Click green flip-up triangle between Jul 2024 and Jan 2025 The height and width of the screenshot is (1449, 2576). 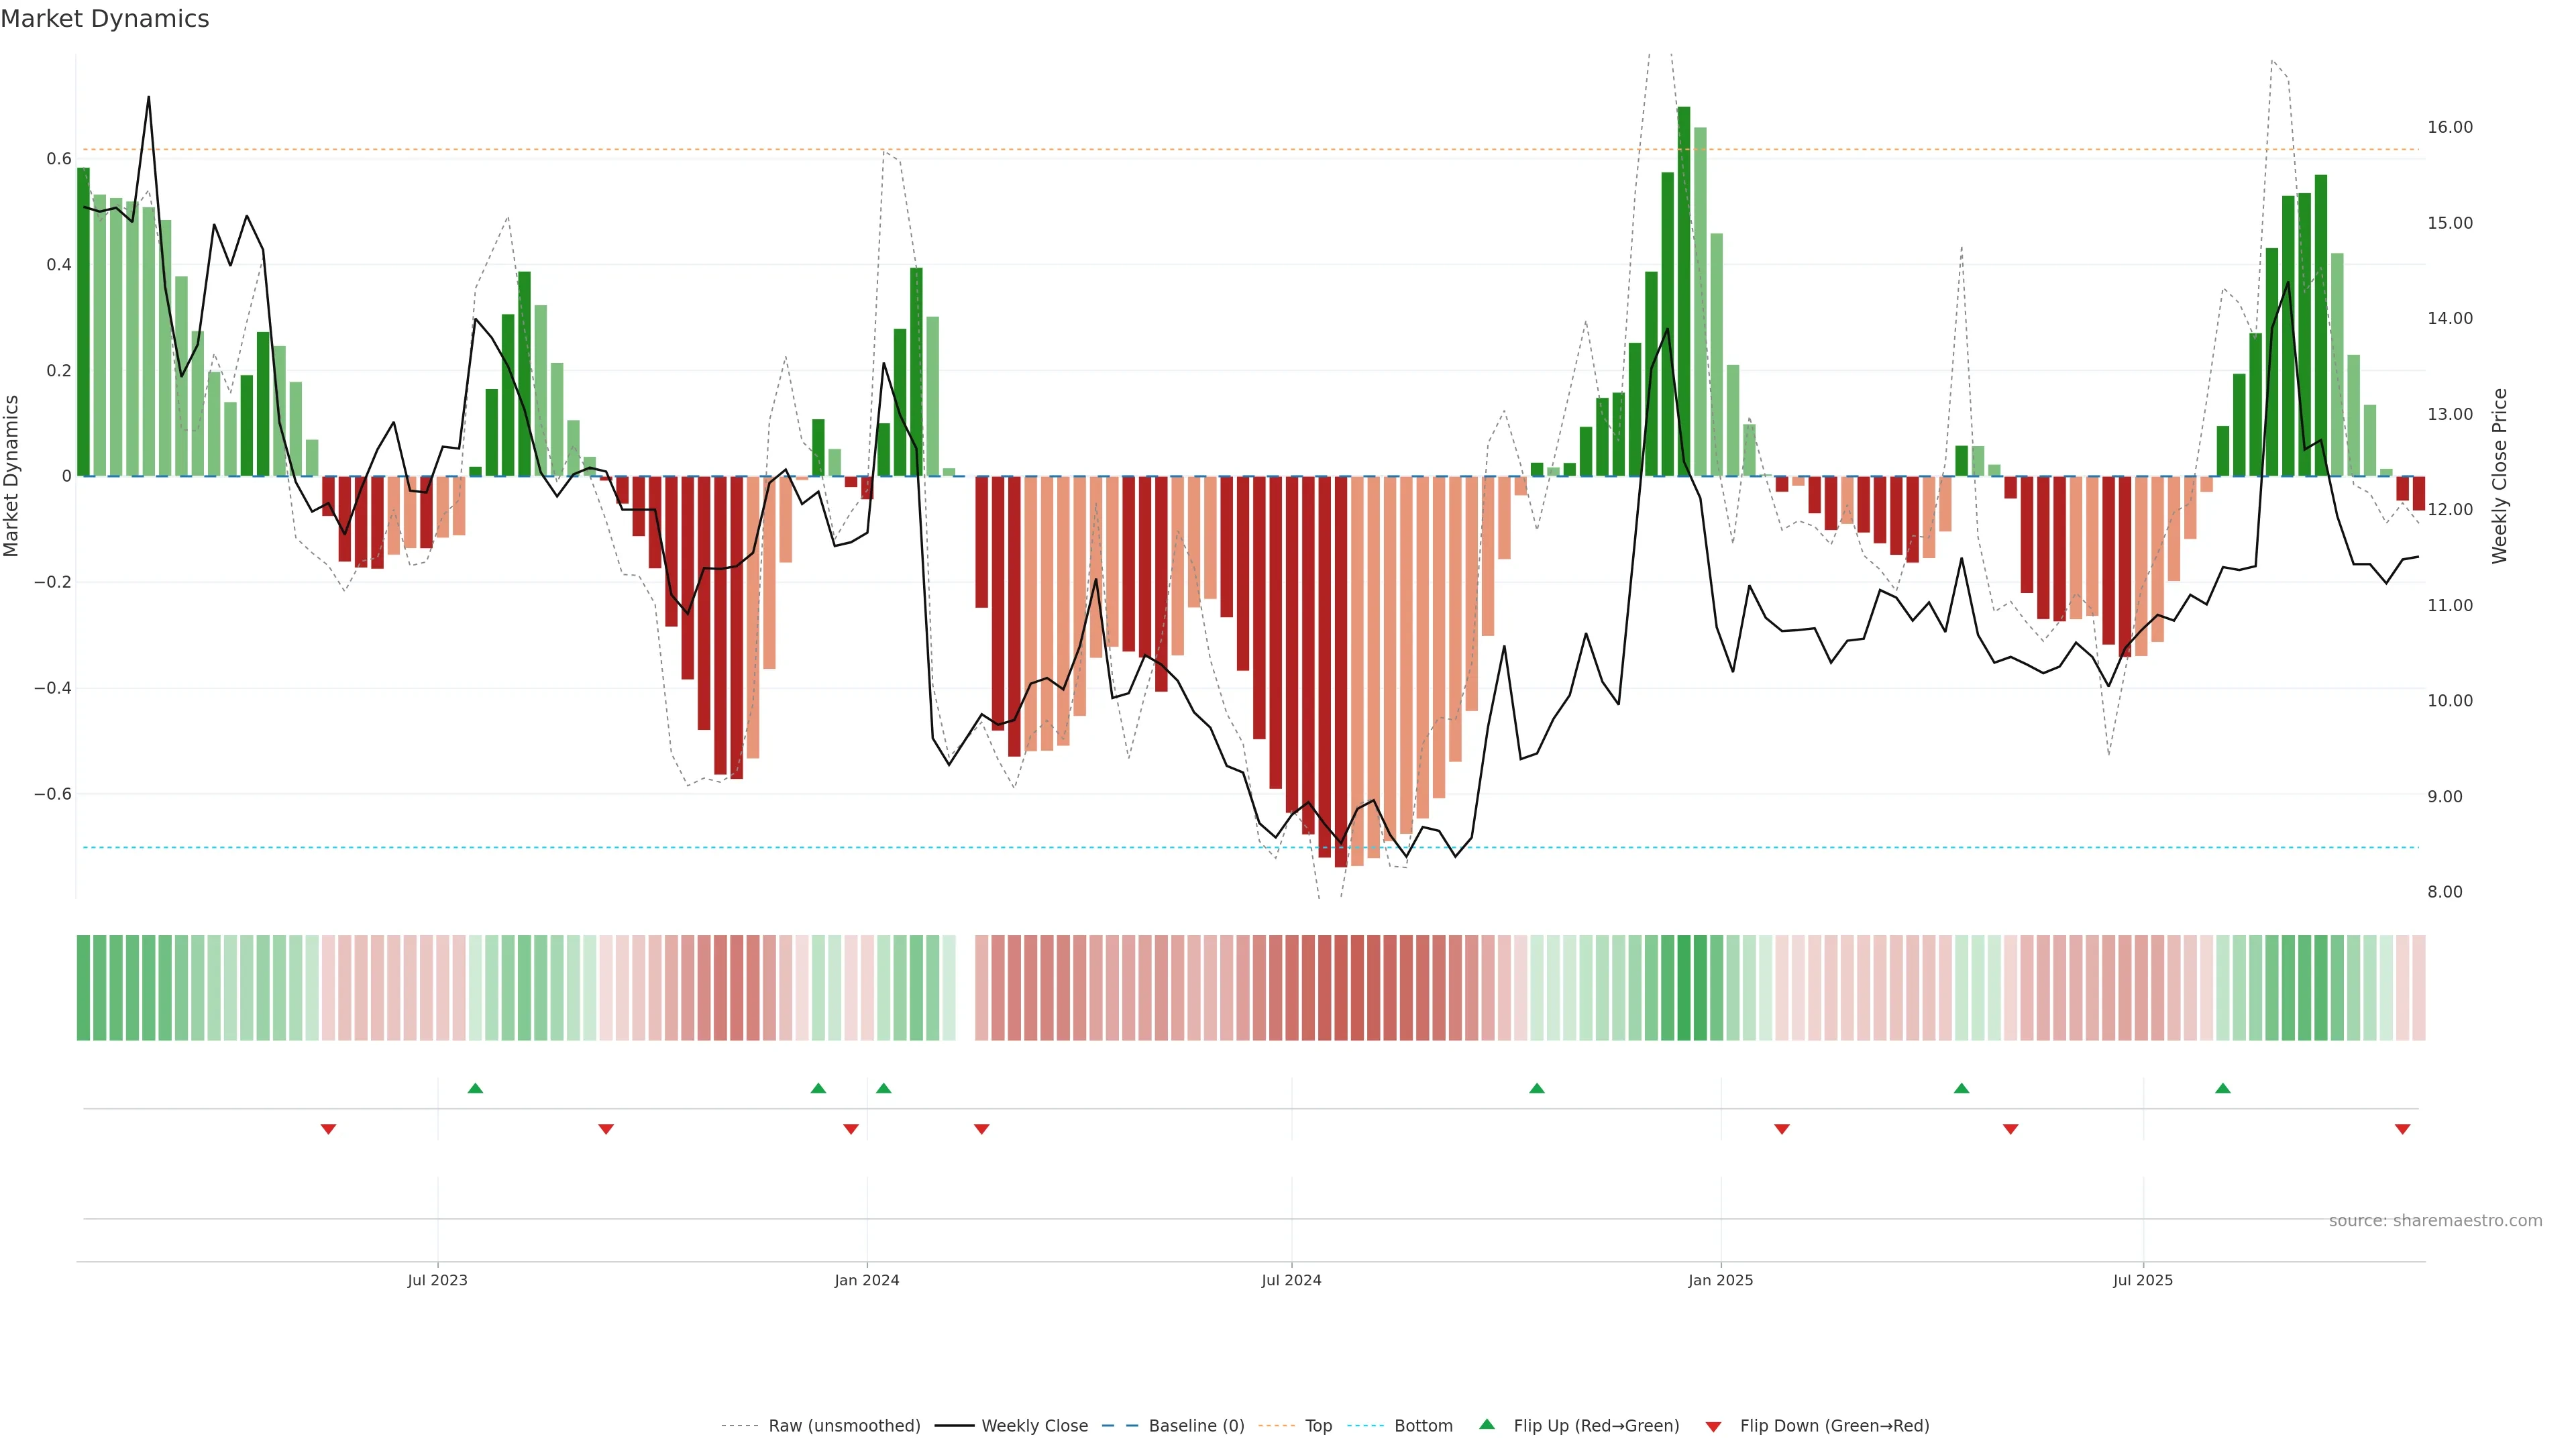click(x=1537, y=1088)
